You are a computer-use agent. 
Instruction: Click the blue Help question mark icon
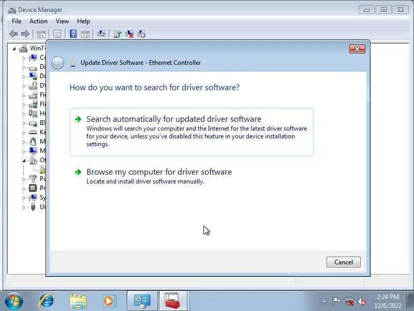(73, 34)
